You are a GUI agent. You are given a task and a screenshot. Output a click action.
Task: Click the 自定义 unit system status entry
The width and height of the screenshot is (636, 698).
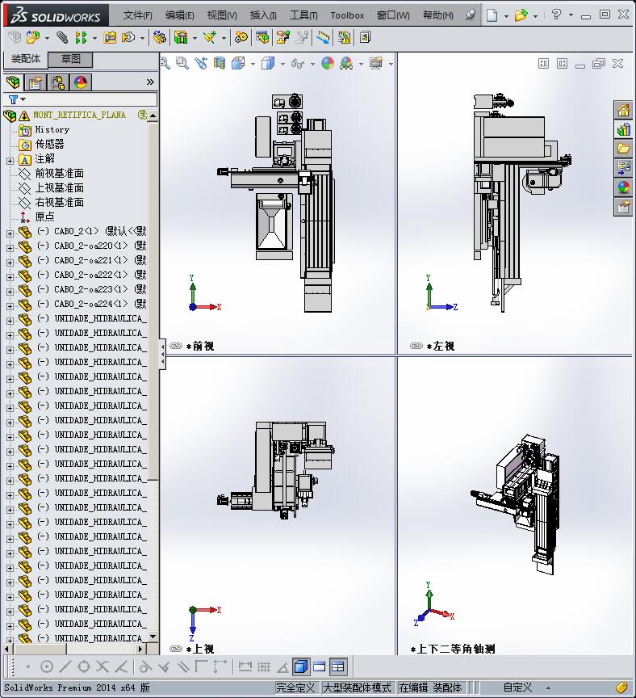click(517, 687)
